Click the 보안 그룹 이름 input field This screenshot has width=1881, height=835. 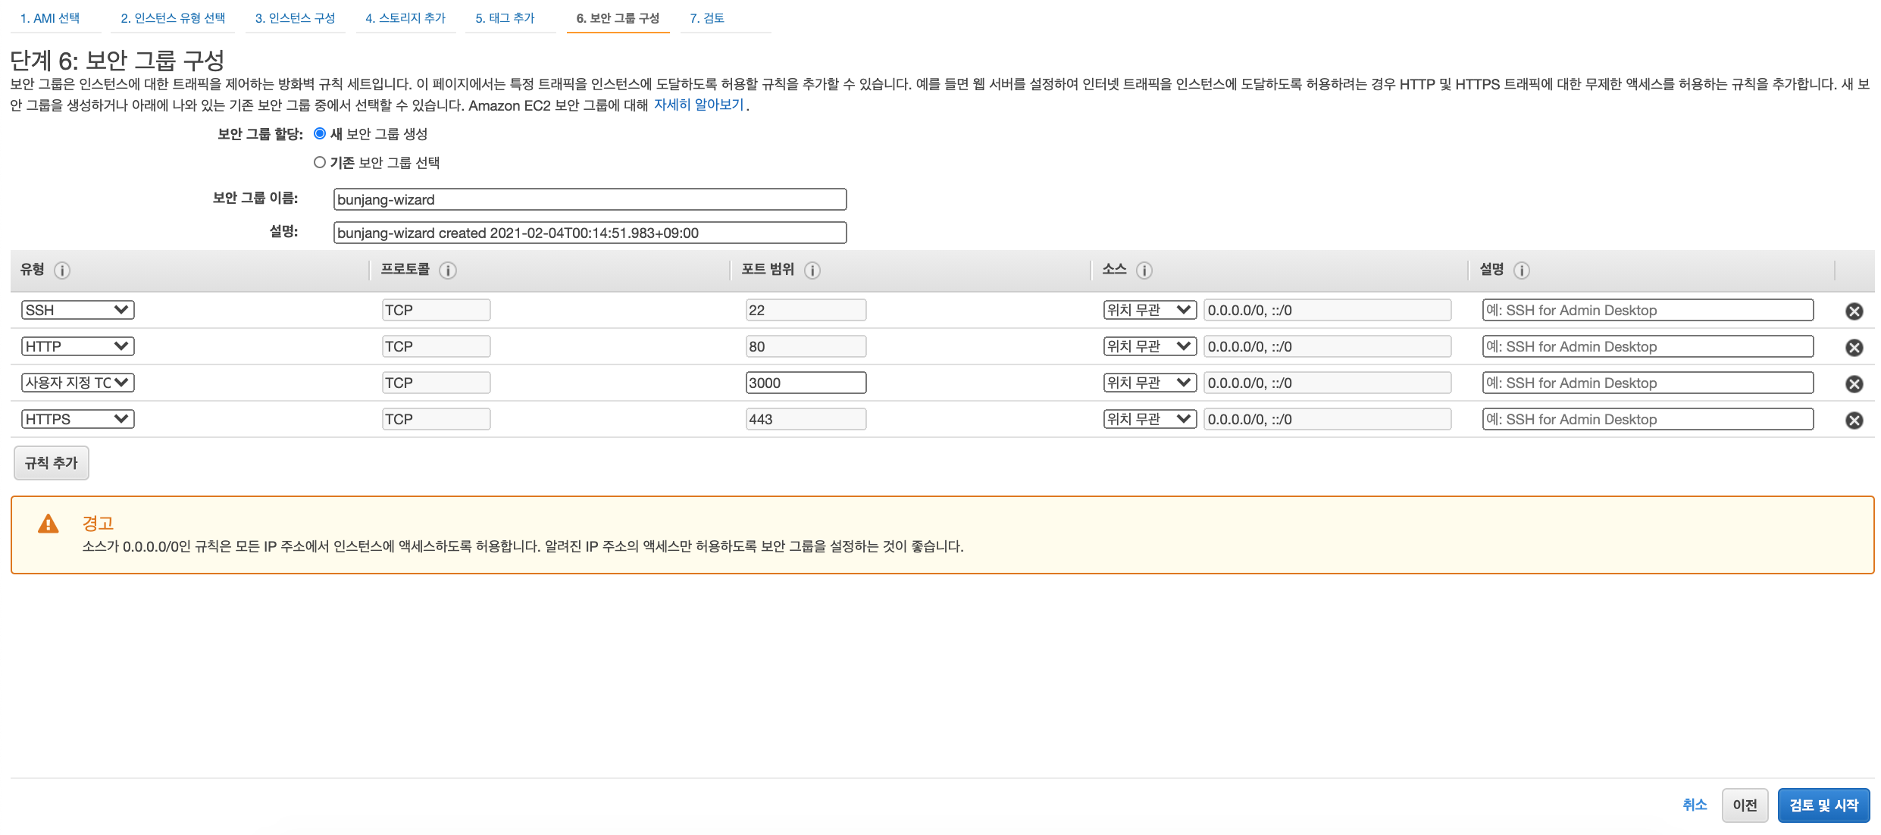click(x=590, y=199)
